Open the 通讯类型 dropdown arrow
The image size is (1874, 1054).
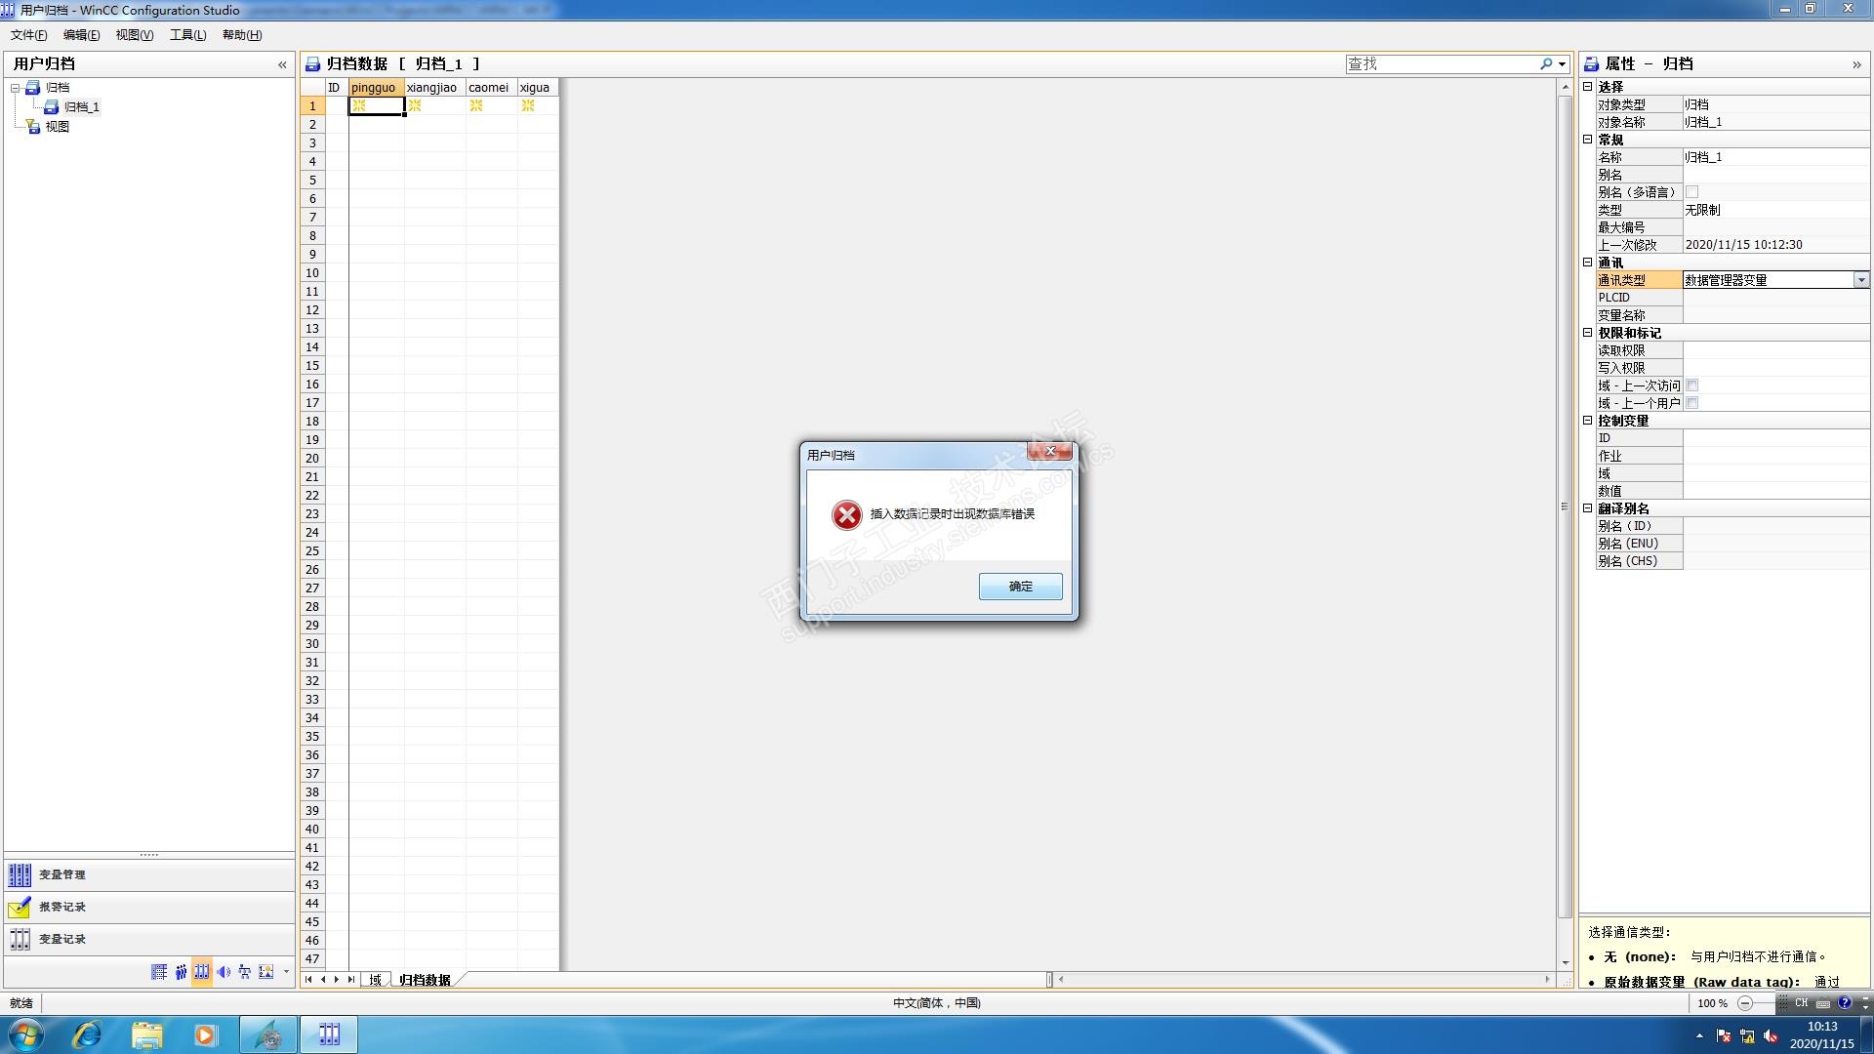(1860, 280)
